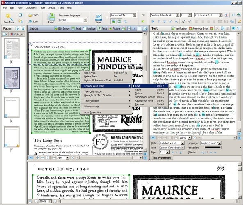The width and height of the screenshot is (243, 205).
Task: Select the Text Properties tab
Action: click(x=161, y=157)
